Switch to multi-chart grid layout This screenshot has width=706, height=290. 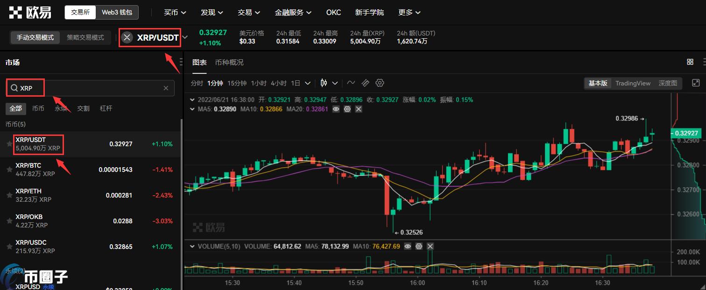coord(690,62)
